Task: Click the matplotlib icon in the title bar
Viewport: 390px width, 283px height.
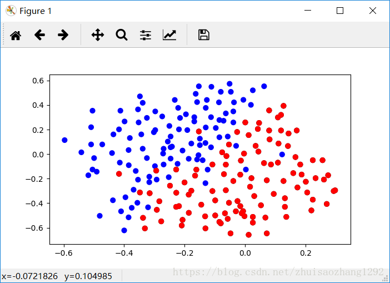Action: [11, 11]
